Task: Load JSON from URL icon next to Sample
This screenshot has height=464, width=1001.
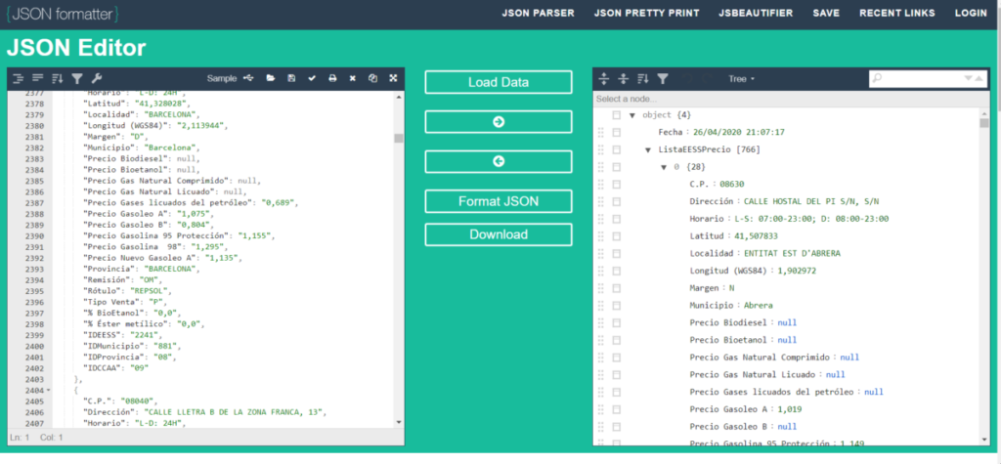Action: click(x=249, y=78)
